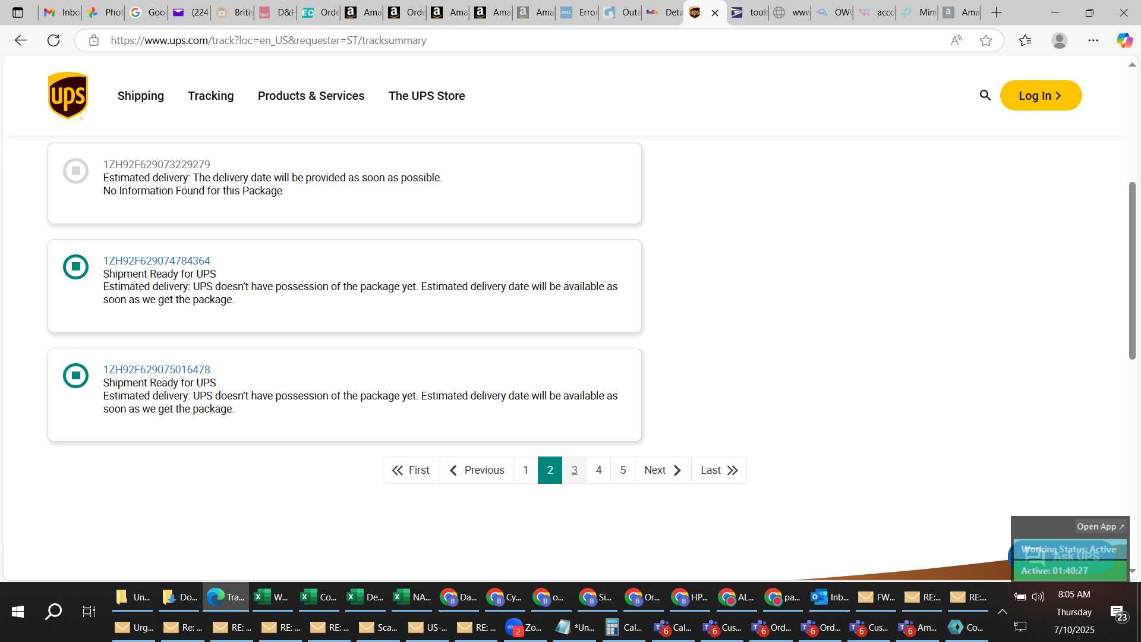Select pagination page 1
Viewport: 1141px width, 642px height.
pyautogui.click(x=525, y=470)
